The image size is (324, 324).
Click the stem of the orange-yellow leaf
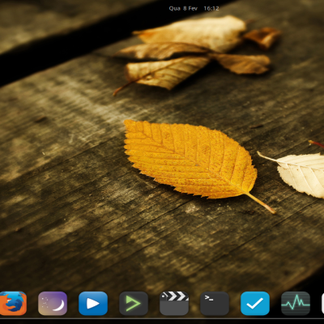[261, 202]
